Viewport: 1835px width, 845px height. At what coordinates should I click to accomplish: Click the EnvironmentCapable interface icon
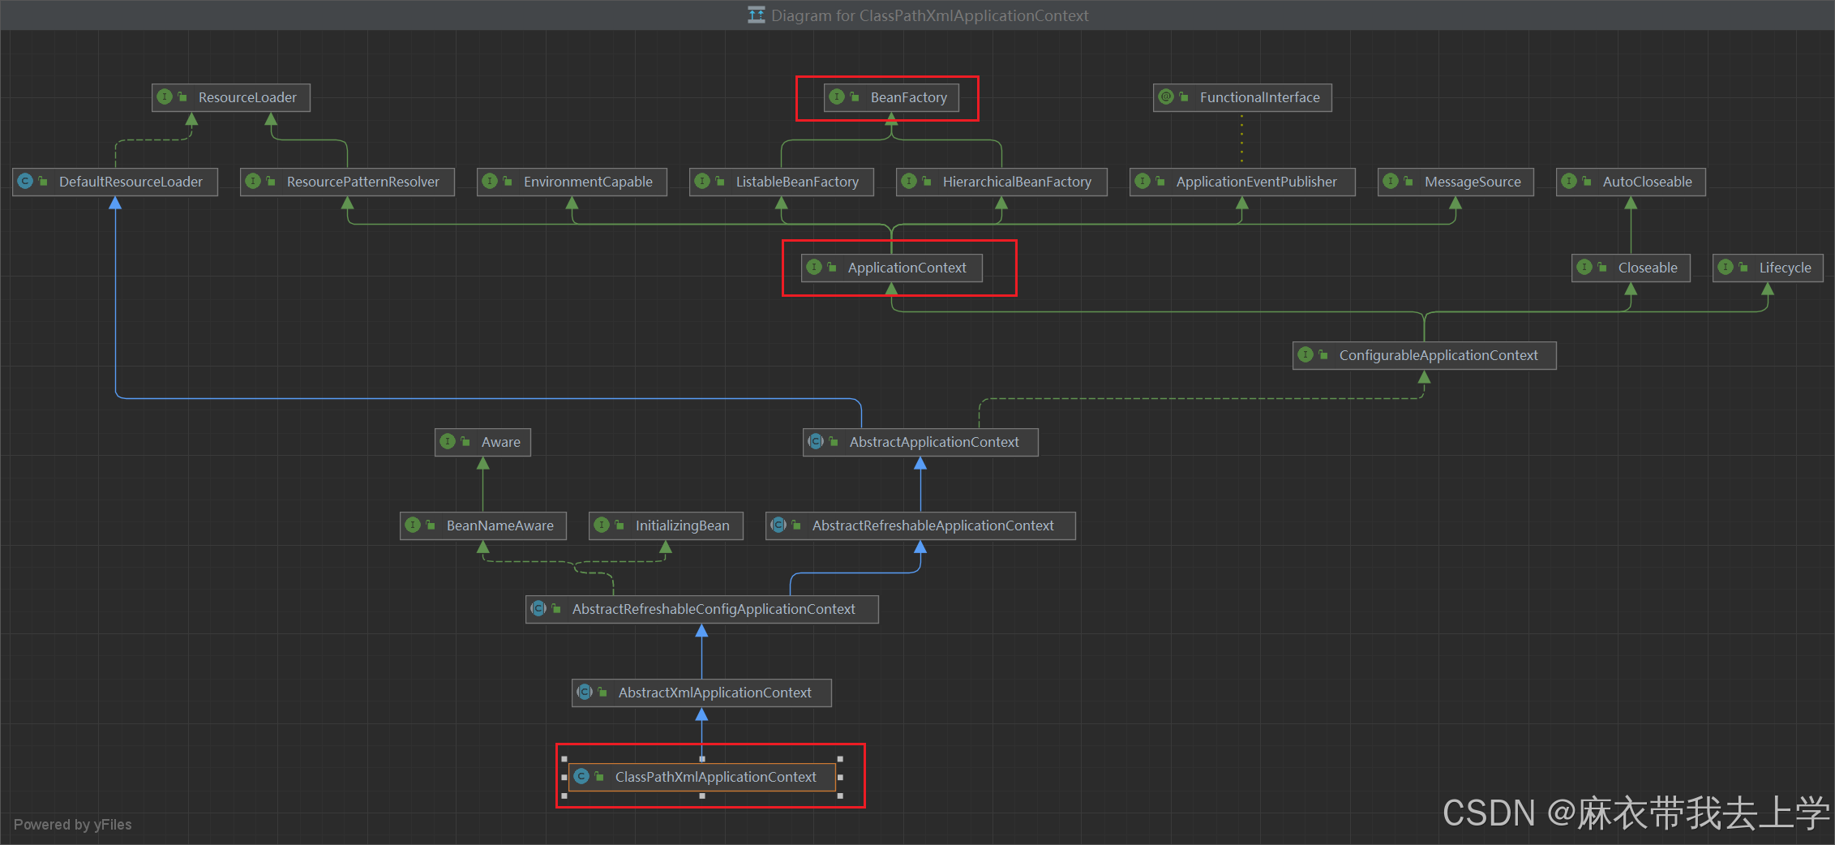(x=490, y=182)
